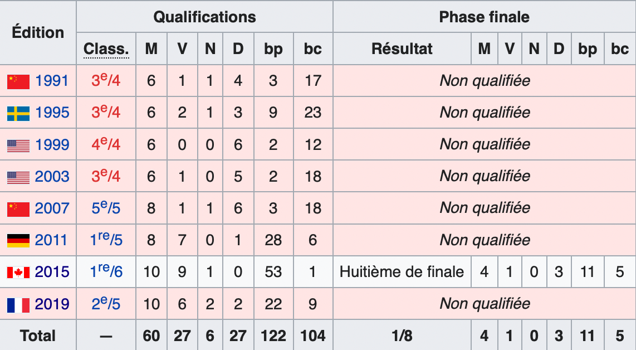Open the 1995 edition link
This screenshot has width=636, height=350.
pyautogui.click(x=52, y=113)
